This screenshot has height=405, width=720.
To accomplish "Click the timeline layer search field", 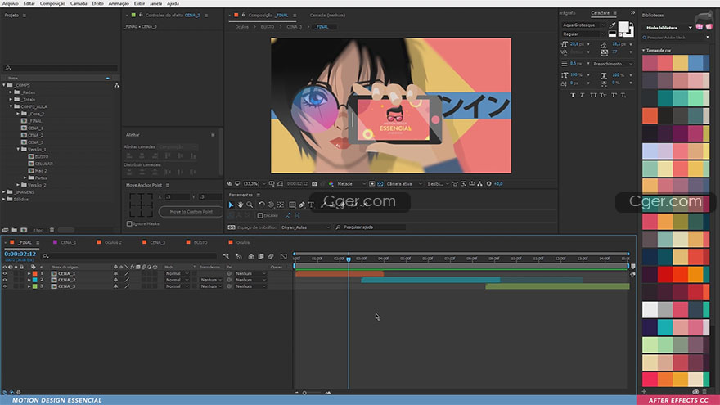I will [x=128, y=256].
